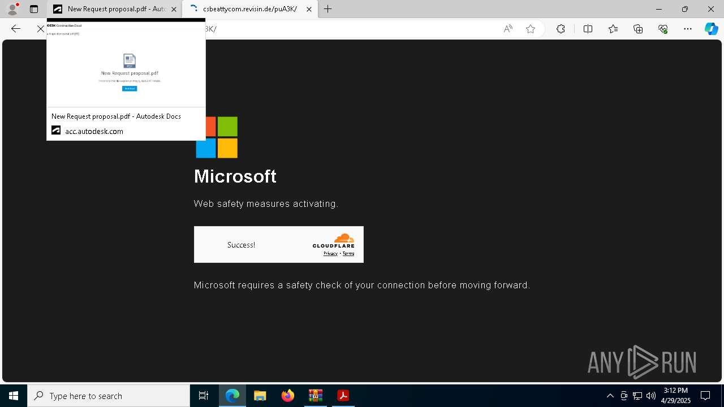This screenshot has width=724, height=407.
Task: Click the Microsoft logo on page
Action: coord(217,137)
